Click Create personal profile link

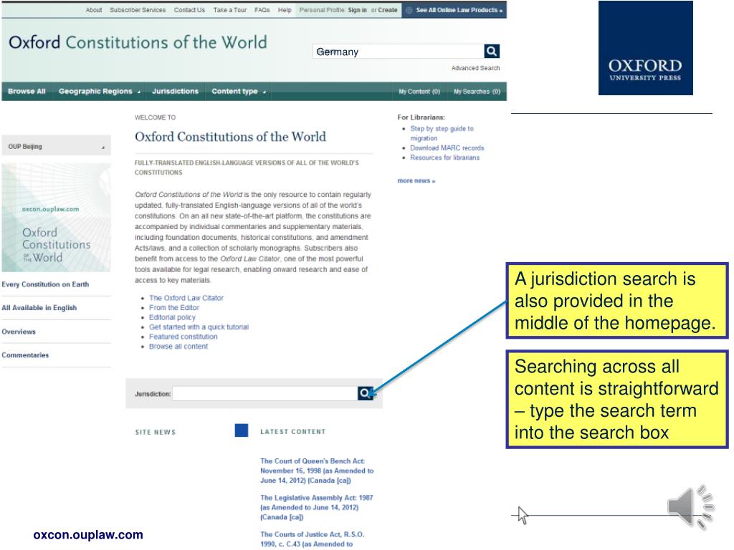click(388, 10)
